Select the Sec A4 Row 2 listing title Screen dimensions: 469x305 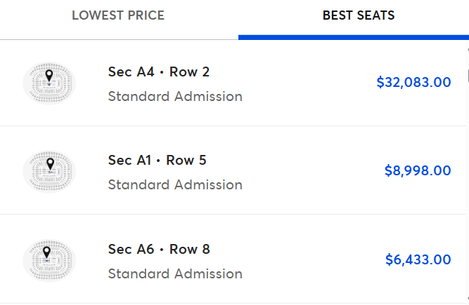tap(159, 72)
